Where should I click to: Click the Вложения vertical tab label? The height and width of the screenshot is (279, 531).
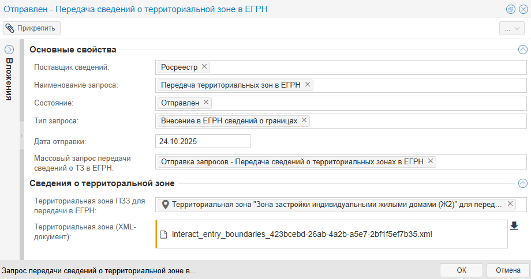[9, 79]
